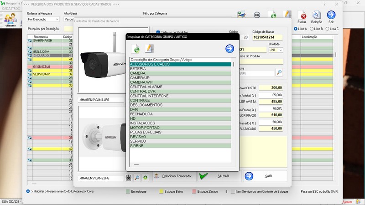This screenshot has width=365, height=205.
Task: Click the webcam capture icon below second image
Action: (x=129, y=178)
